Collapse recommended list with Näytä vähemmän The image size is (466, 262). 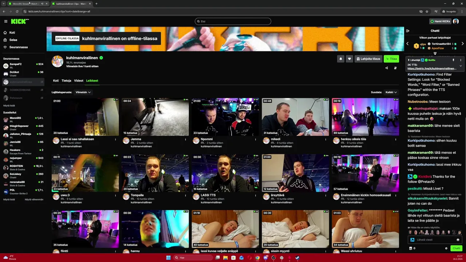34,199
